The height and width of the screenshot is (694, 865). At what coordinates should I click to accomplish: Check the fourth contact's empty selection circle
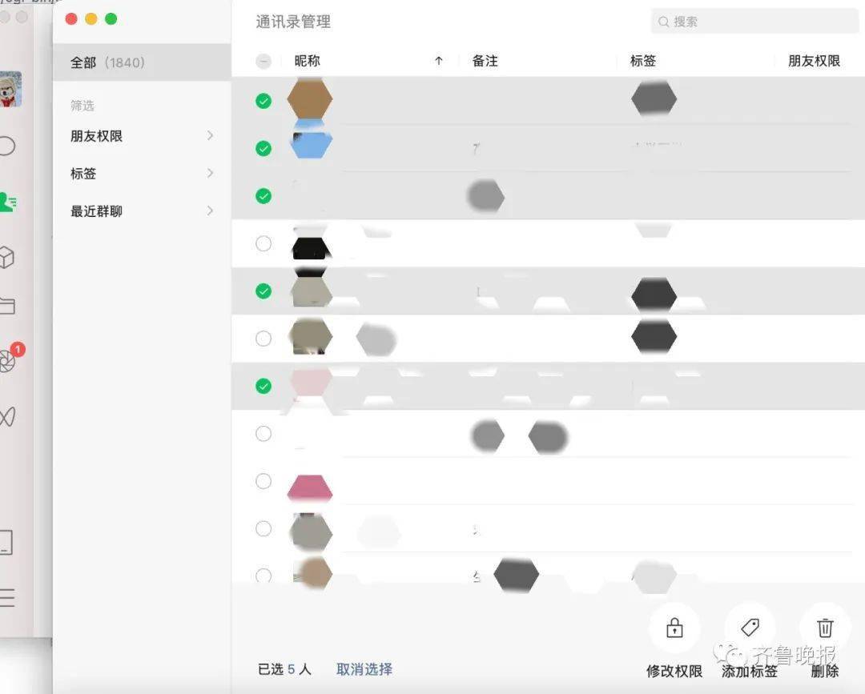point(264,243)
